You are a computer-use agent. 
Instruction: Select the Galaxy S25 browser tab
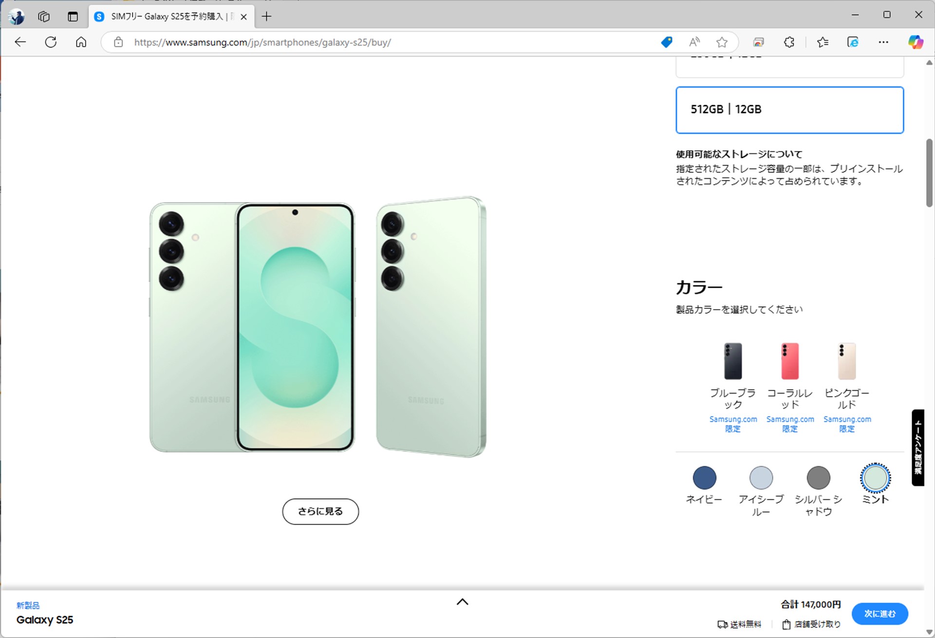(171, 17)
